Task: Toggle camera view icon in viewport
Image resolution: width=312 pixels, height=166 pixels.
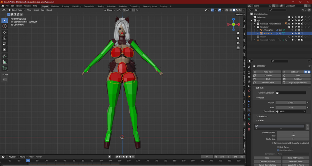Action: (238, 43)
